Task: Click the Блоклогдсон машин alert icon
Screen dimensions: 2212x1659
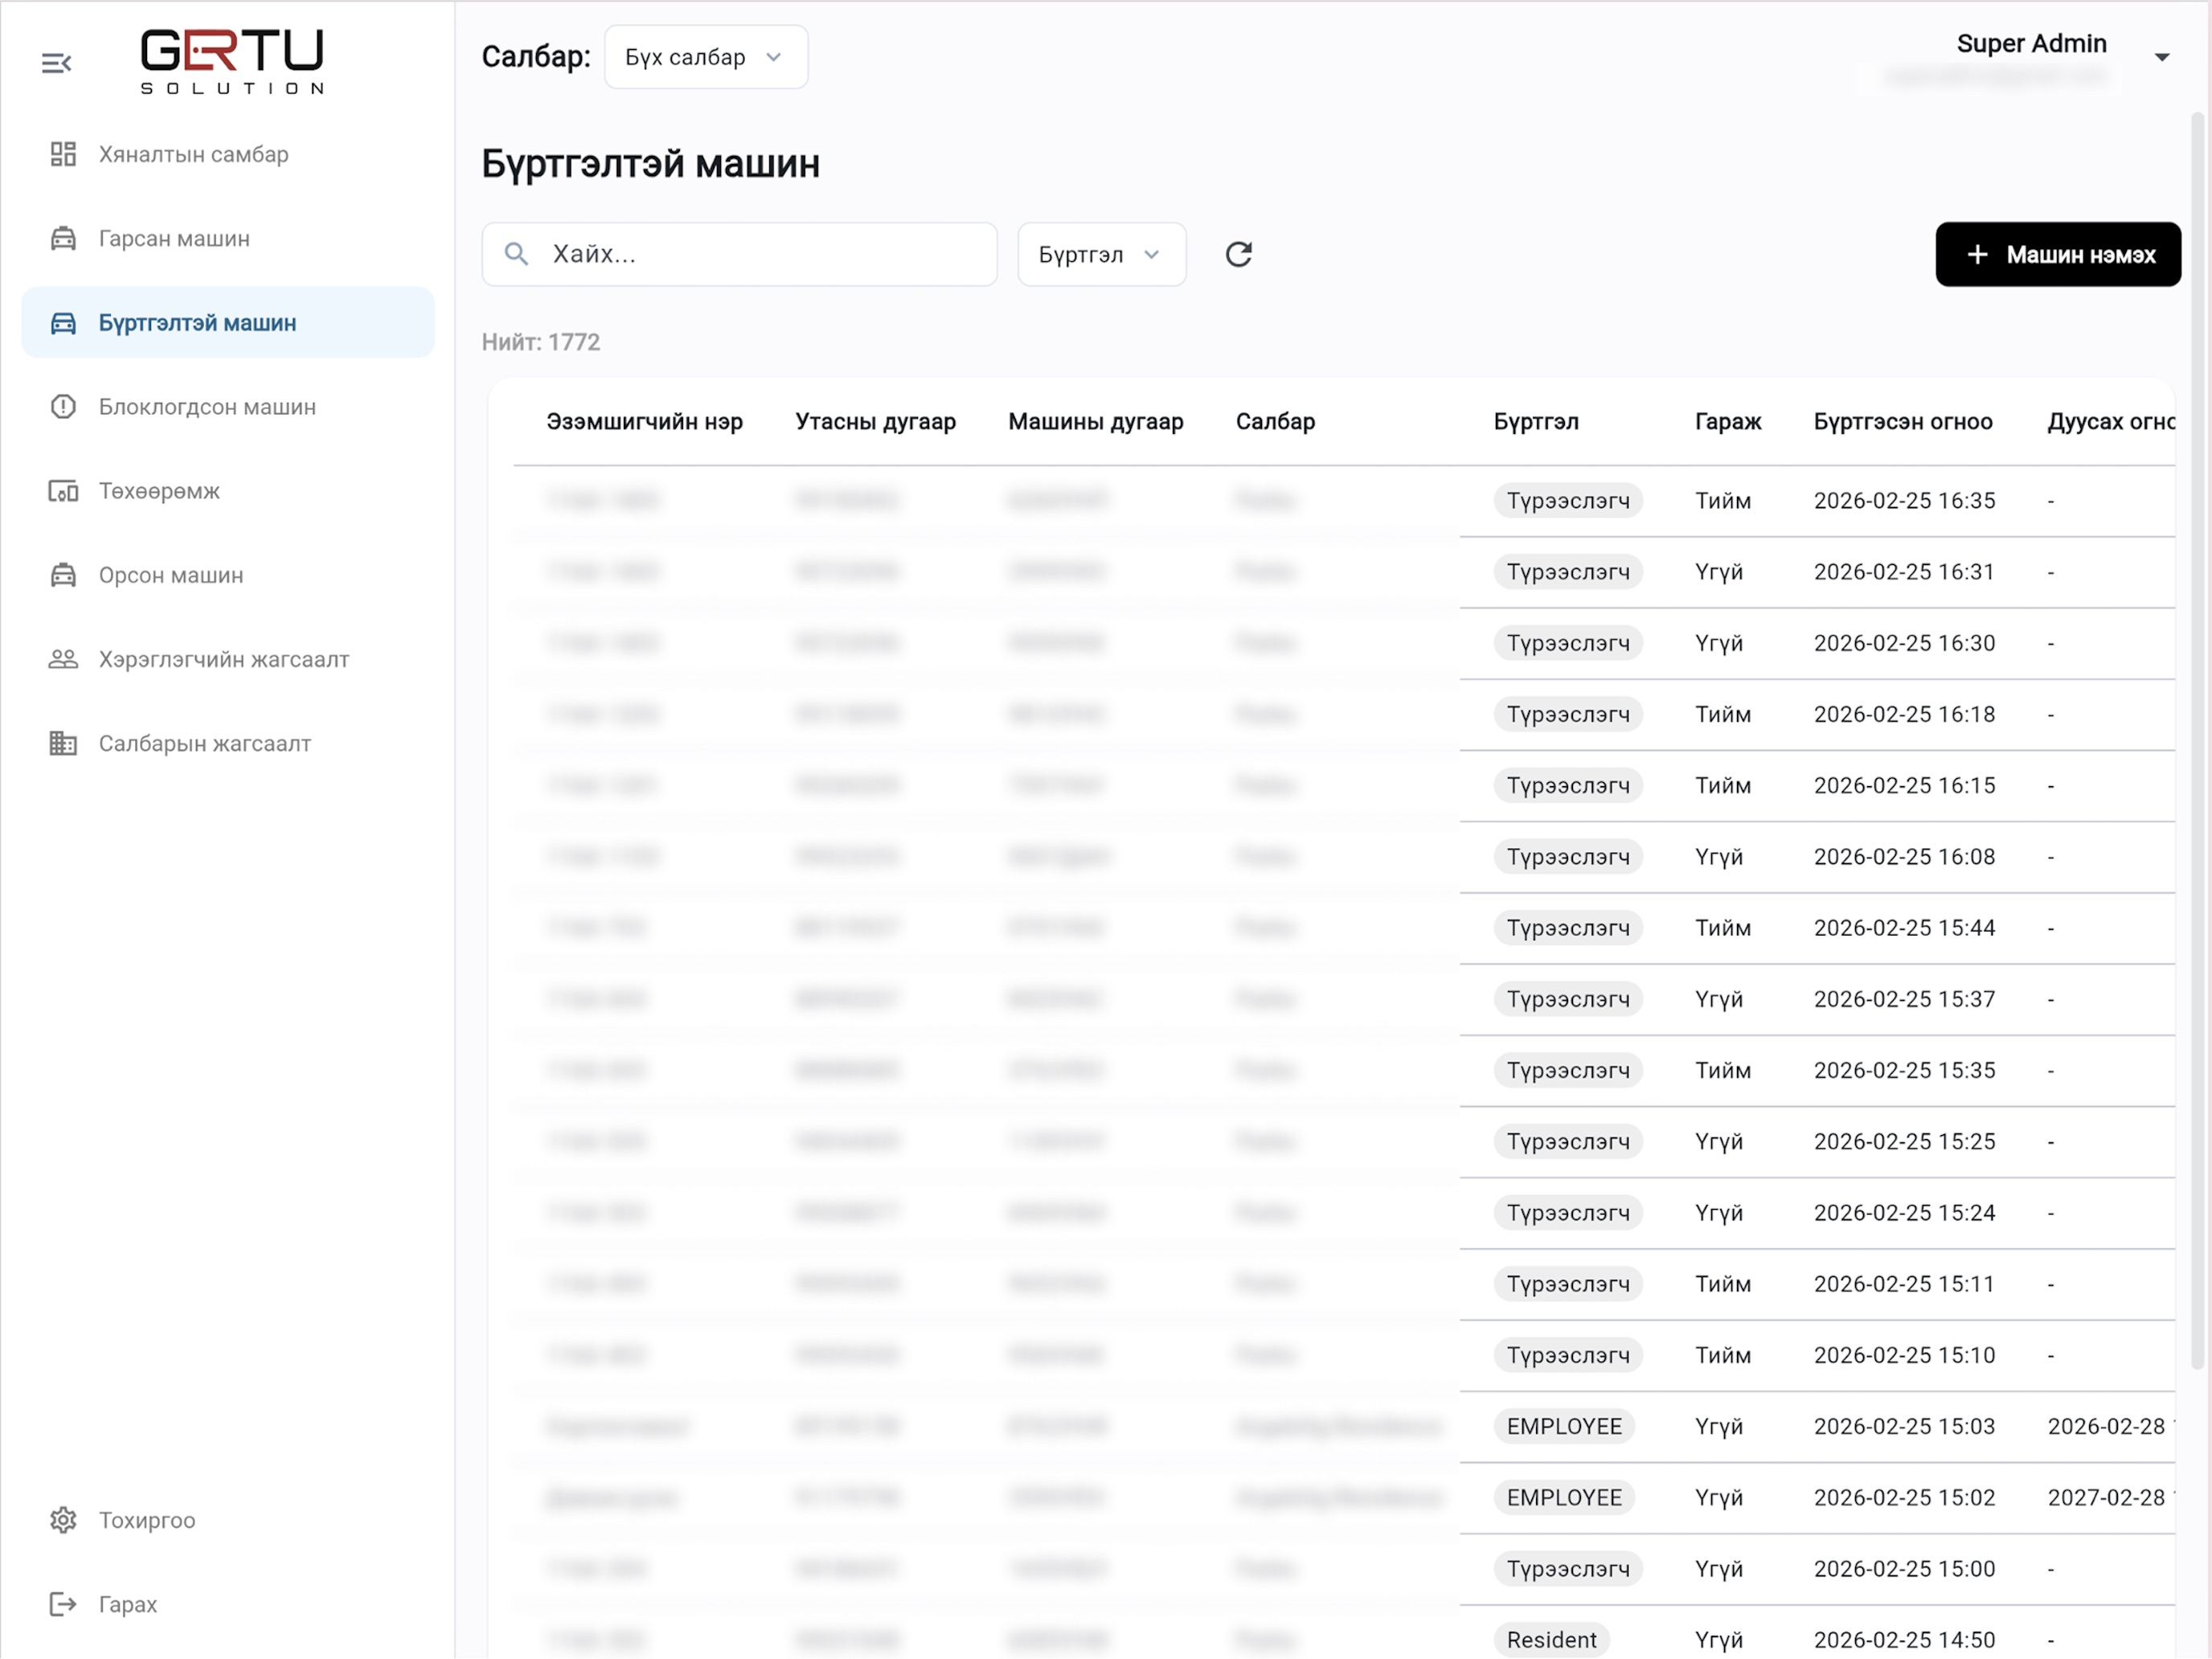Action: pos(63,406)
